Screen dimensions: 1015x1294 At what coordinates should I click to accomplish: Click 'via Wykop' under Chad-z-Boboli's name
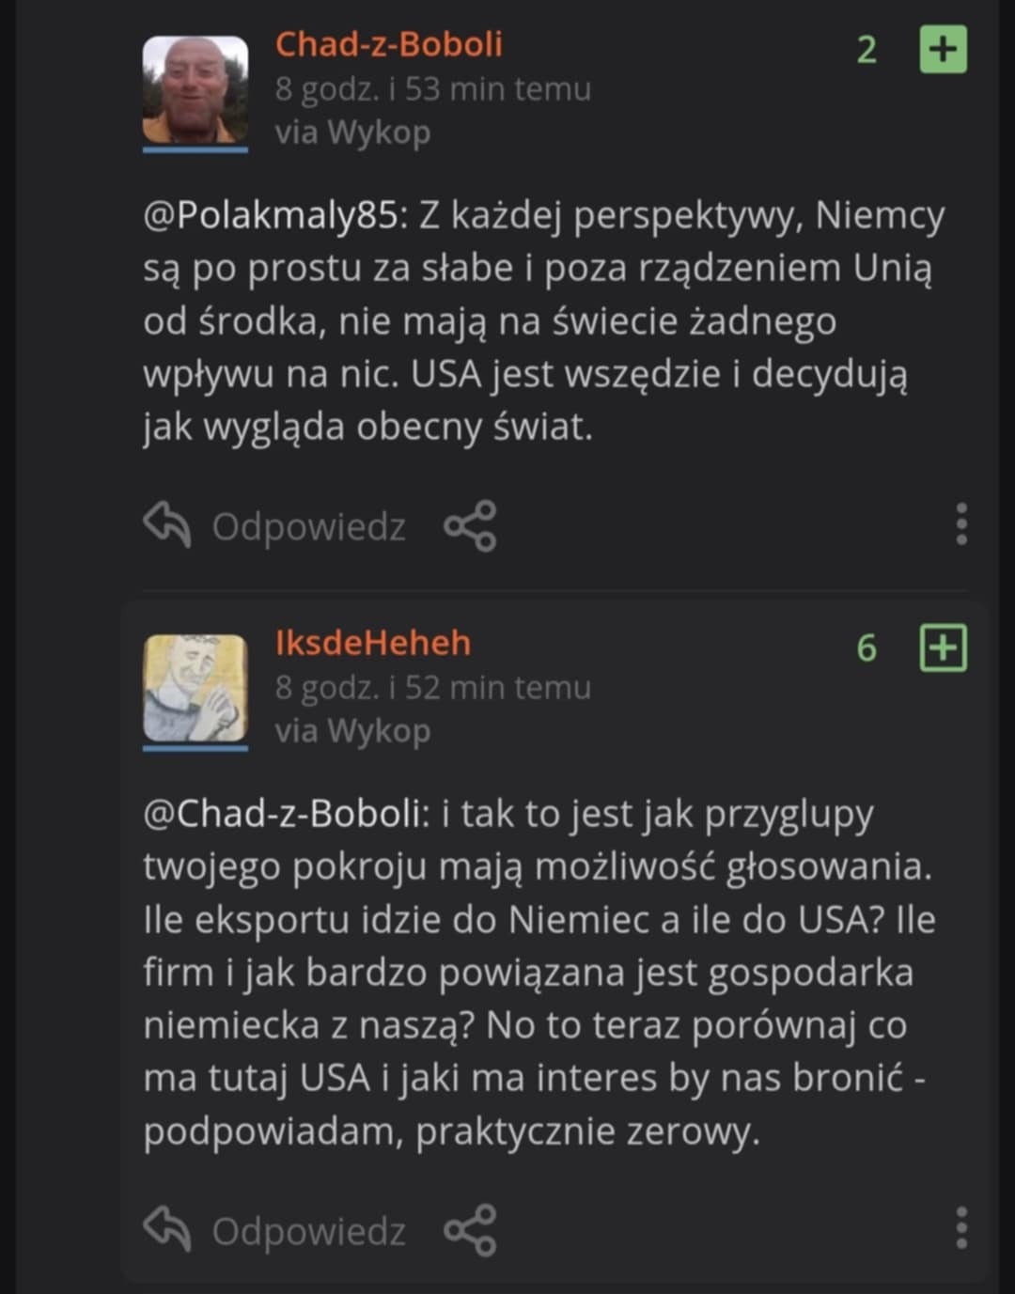point(352,133)
